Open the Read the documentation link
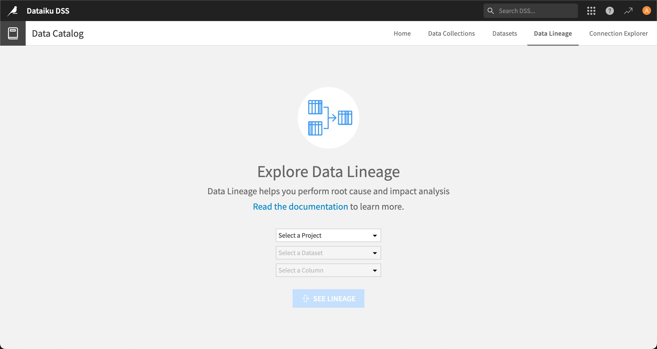657x349 pixels. [300, 207]
